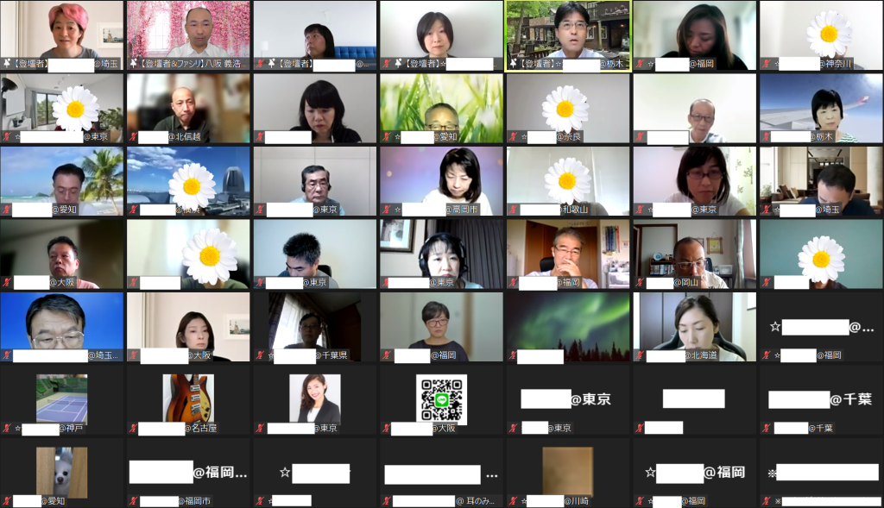Select the aurora night sky video tile

pos(568,325)
